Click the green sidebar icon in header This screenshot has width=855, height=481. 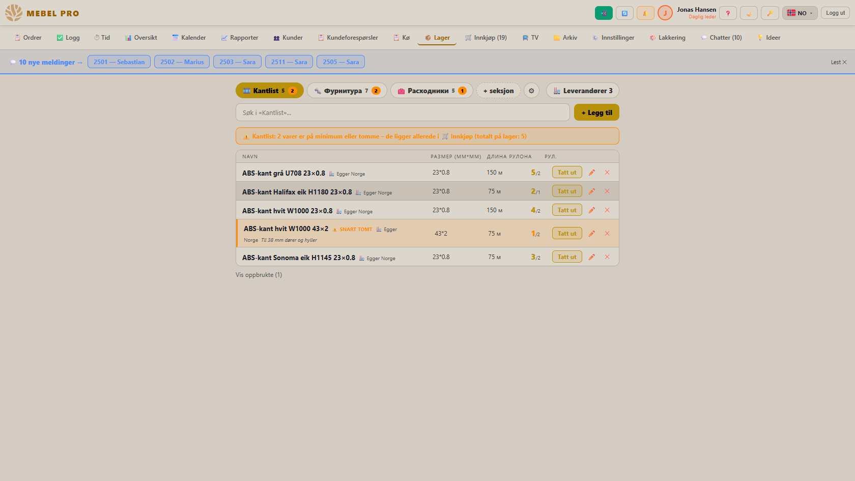pos(604,13)
